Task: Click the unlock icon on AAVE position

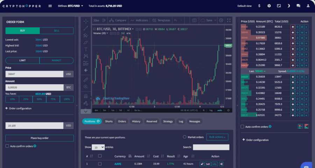Action: tap(202, 164)
